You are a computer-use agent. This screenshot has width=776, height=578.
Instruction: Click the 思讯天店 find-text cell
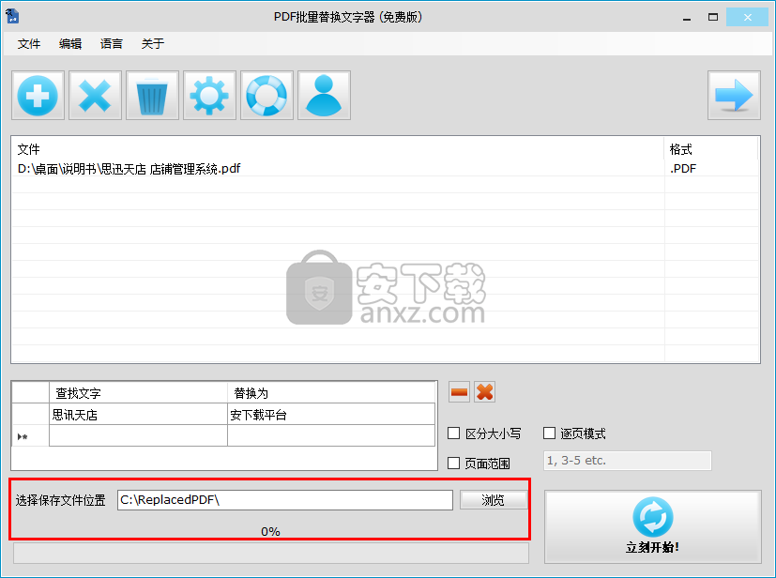click(138, 414)
